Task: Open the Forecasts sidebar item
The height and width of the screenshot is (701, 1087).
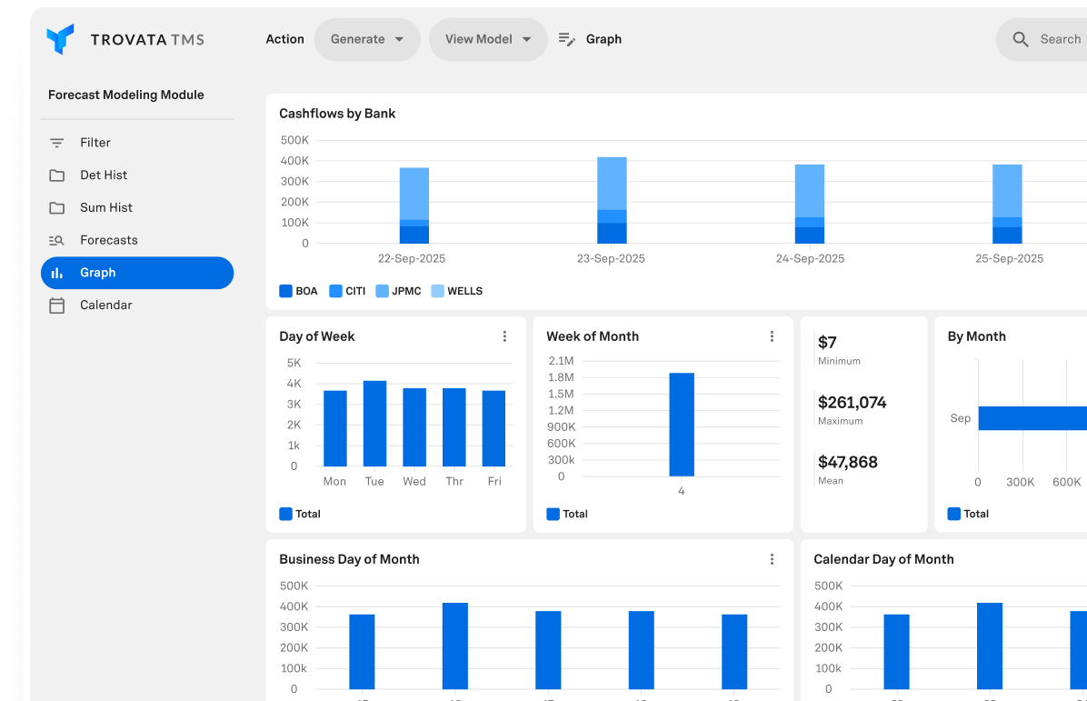Action: coord(109,240)
